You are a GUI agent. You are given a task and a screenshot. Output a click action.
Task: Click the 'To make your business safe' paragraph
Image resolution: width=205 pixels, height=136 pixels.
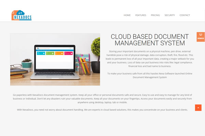(x=150, y=75)
